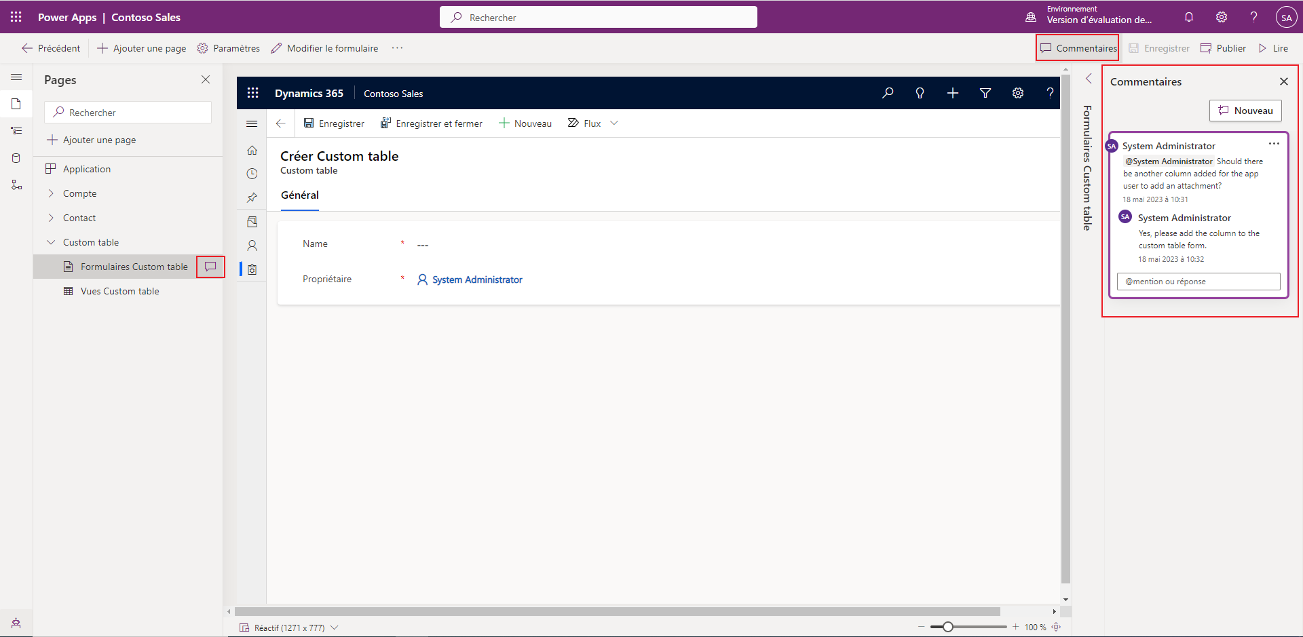Open the Dynamics 365 app launcher waffle
The width and height of the screenshot is (1303, 637).
pyautogui.click(x=252, y=93)
